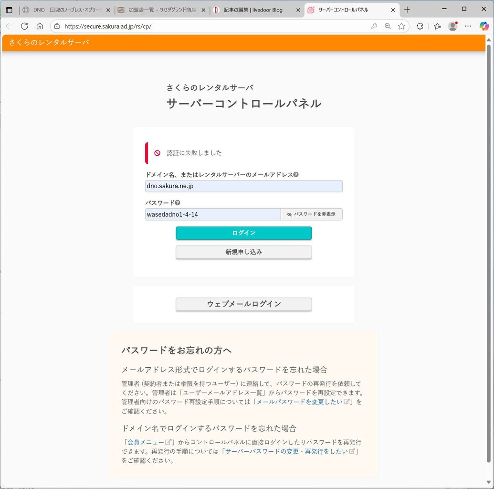Reload the page with refresh icon

click(24, 26)
